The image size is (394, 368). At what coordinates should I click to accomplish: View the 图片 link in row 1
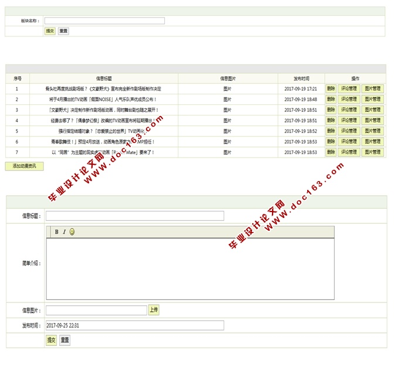[227, 88]
